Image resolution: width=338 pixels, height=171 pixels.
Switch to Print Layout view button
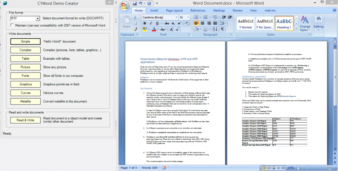click(263, 168)
